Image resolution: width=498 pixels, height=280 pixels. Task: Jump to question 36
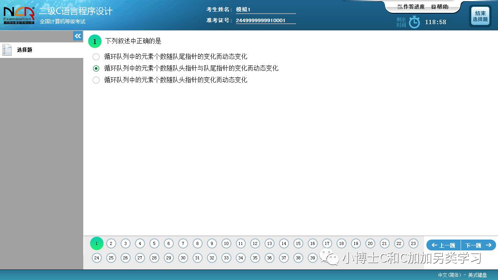[269, 258]
